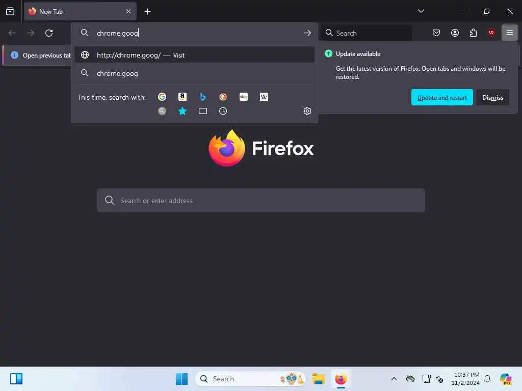Open the uBlock Origin extension icon

(x=491, y=33)
